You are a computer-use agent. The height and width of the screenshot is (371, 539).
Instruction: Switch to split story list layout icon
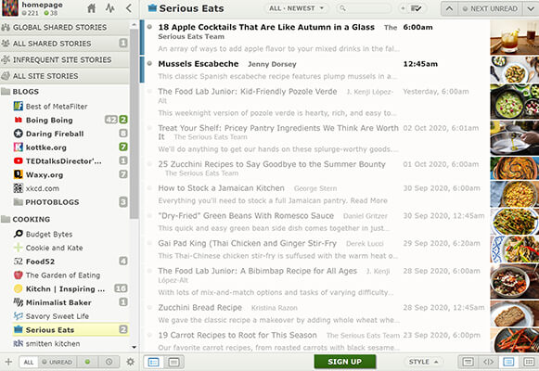click(x=153, y=362)
